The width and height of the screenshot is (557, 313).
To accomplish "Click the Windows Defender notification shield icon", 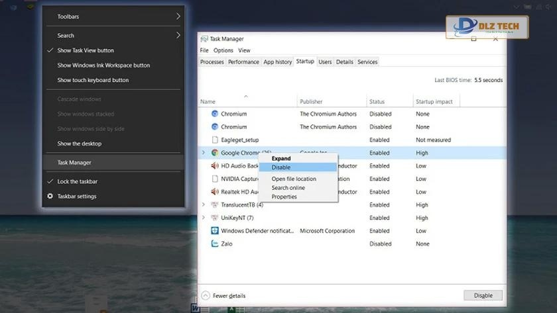I will [x=214, y=231].
